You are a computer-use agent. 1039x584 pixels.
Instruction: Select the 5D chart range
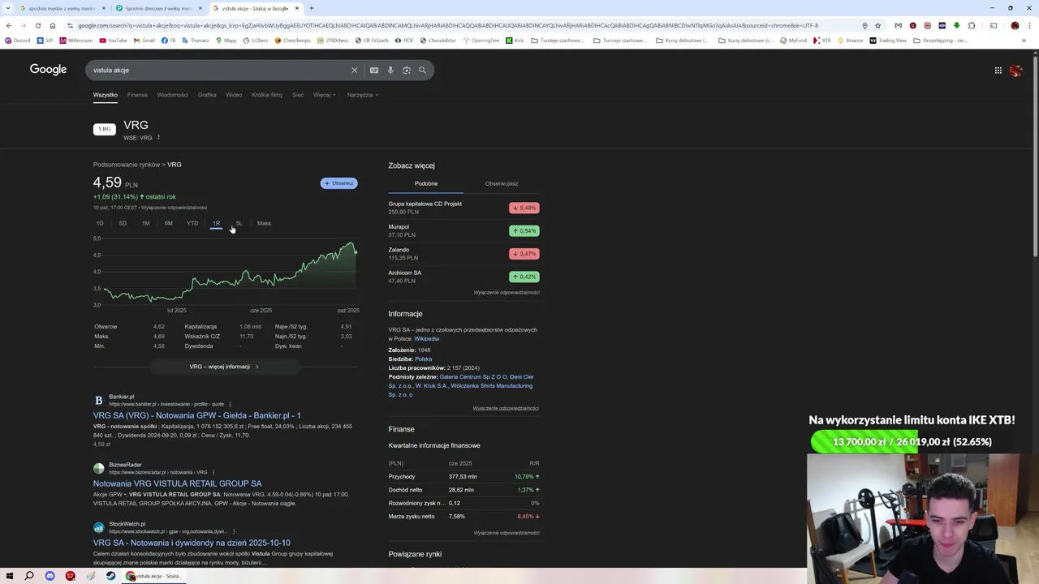tap(123, 223)
